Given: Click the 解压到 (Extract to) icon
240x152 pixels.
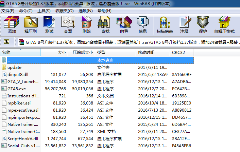Looking at the screenshot, I should tap(31, 22).
